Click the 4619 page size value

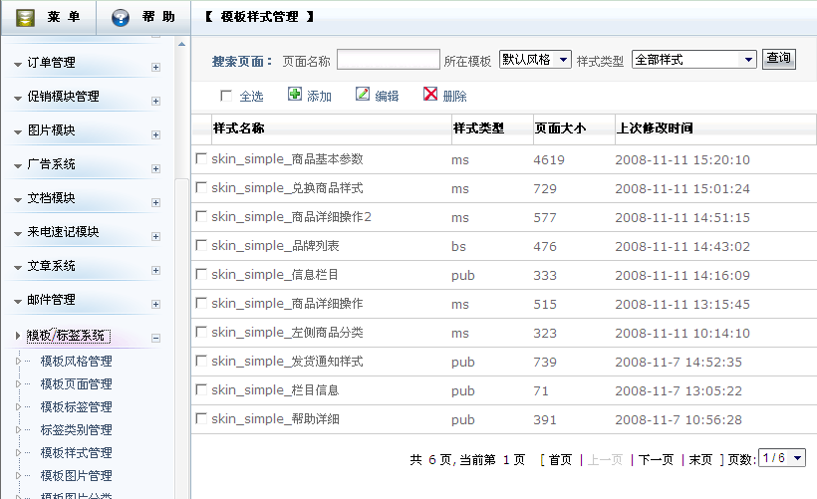(549, 160)
